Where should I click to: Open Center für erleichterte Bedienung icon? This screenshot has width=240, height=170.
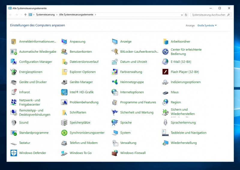tap(165, 51)
